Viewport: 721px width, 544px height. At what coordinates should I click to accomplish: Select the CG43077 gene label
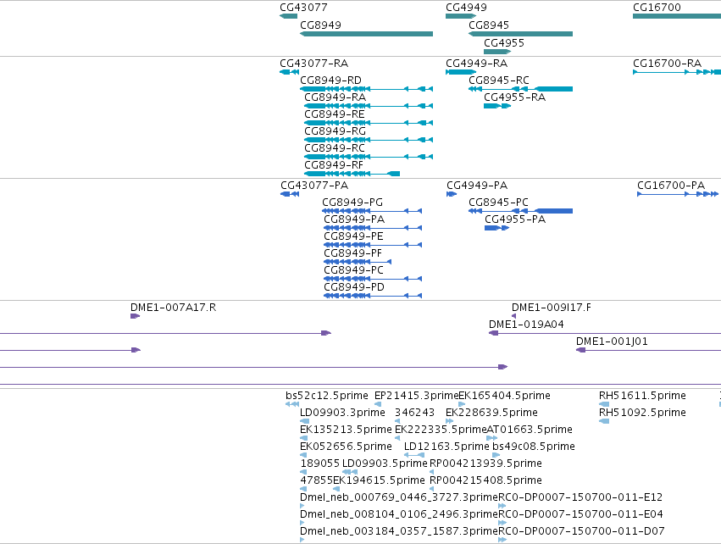(303, 8)
